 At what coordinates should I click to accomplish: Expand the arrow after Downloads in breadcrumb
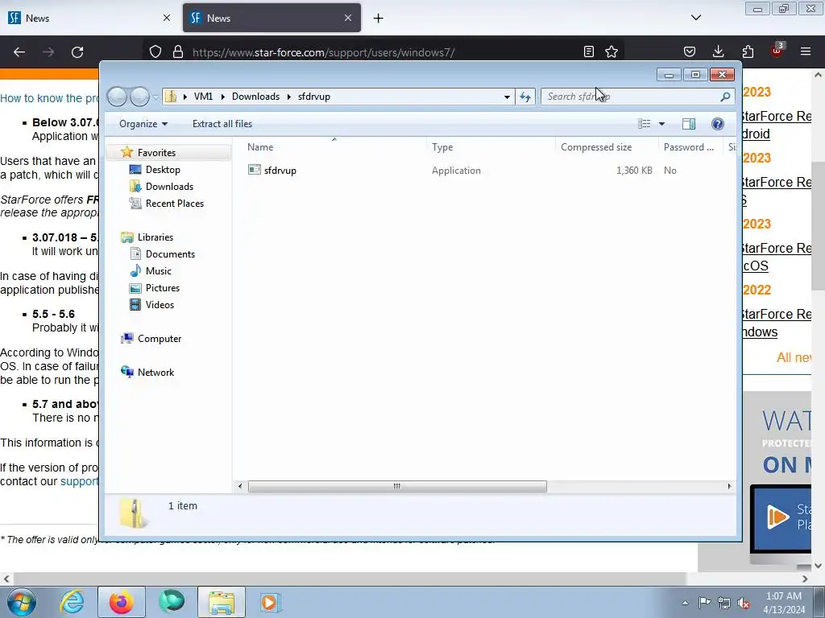pos(289,97)
